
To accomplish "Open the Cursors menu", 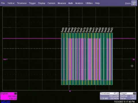I will coord(51,3).
